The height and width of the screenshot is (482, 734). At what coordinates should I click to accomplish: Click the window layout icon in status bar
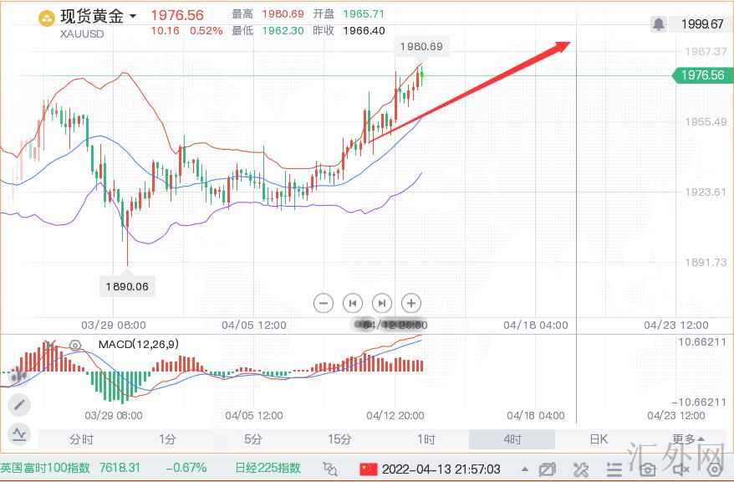(547, 469)
